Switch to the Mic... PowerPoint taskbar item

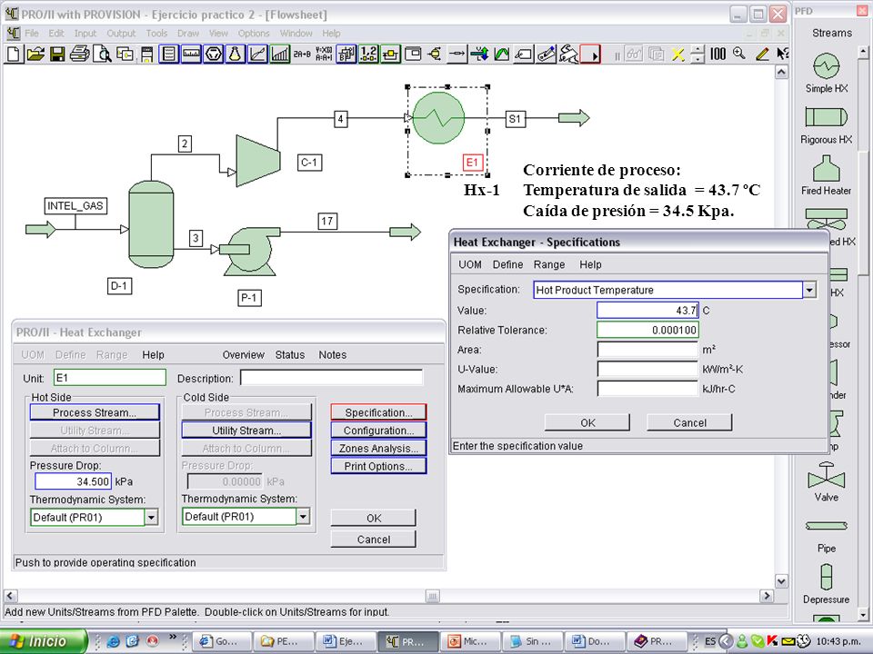pos(469,641)
